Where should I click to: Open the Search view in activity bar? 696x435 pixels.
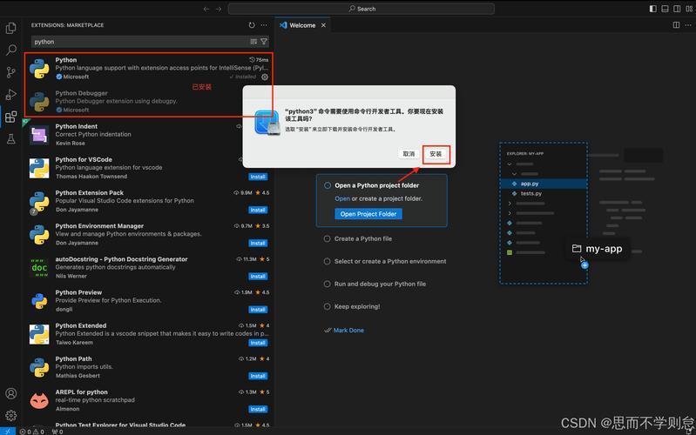11,50
